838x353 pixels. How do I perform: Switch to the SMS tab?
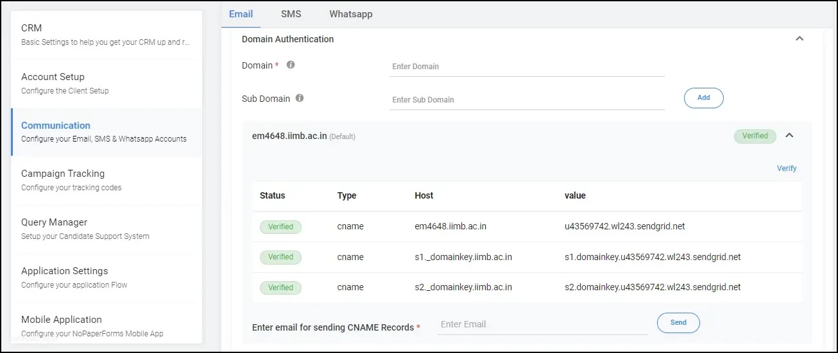291,14
